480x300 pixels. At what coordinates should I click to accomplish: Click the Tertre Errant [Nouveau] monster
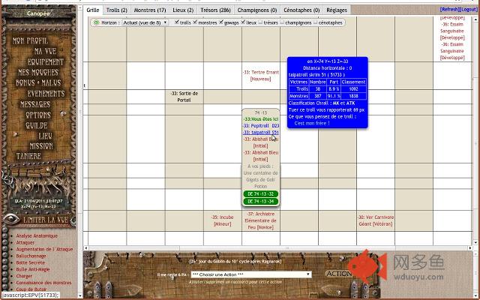[x=261, y=76]
